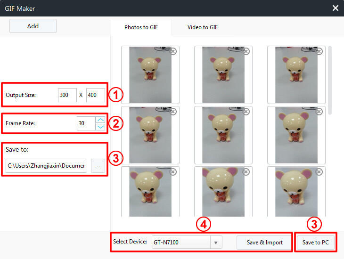
Task: Decrease the Frame Rate with down arrow
Action: point(100,127)
